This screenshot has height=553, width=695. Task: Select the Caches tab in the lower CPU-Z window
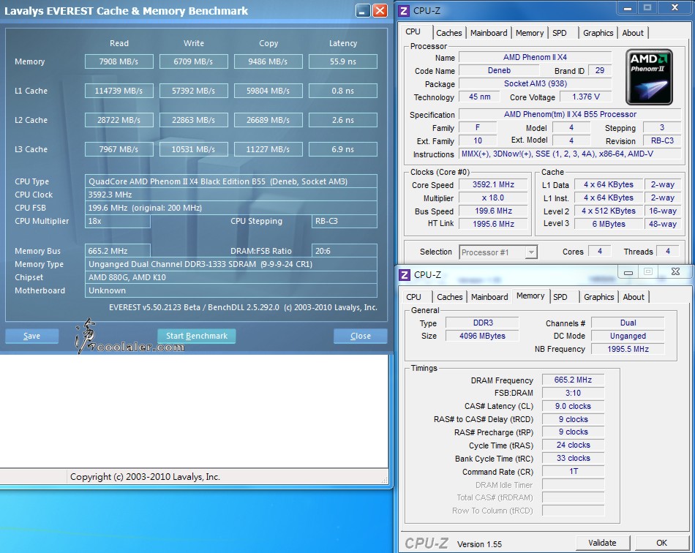tap(450, 297)
